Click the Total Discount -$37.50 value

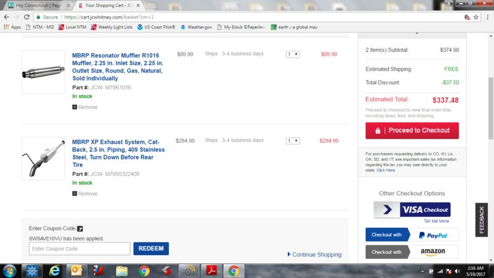450,82
